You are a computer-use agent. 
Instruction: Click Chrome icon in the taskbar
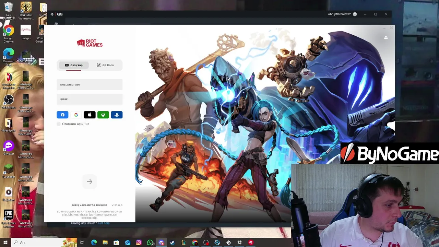[195, 243]
